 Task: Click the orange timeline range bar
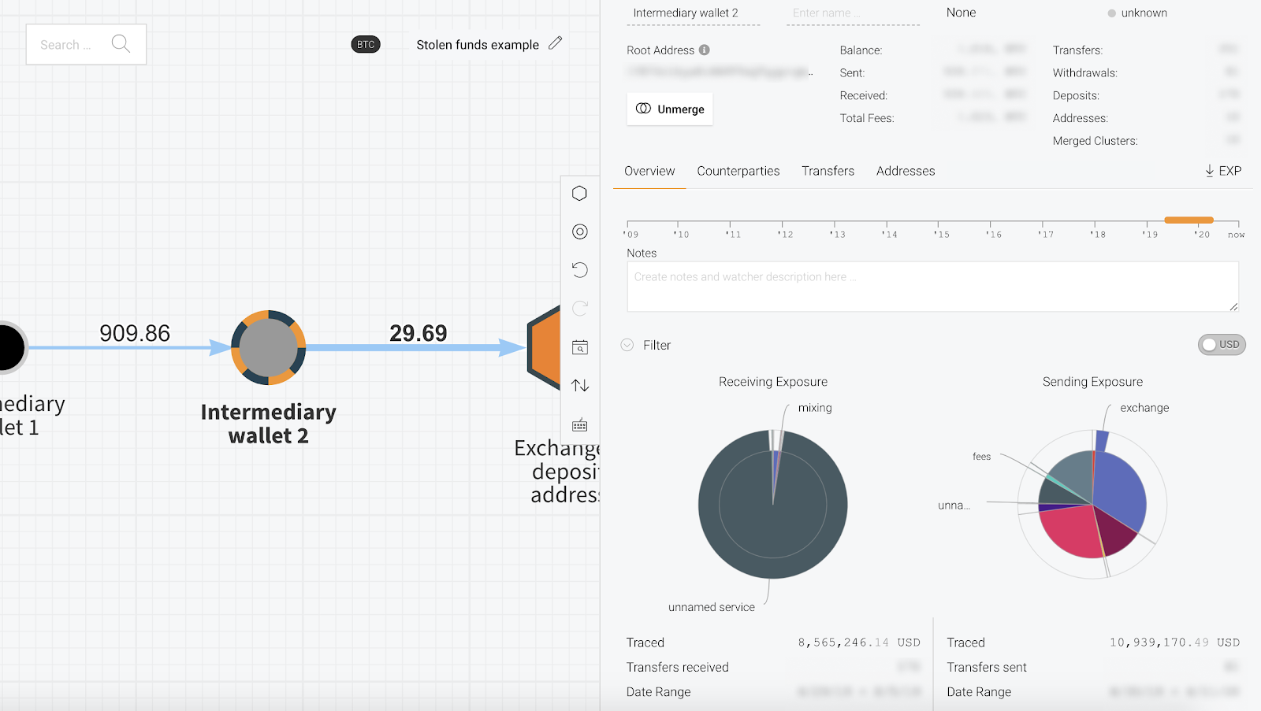point(1188,220)
